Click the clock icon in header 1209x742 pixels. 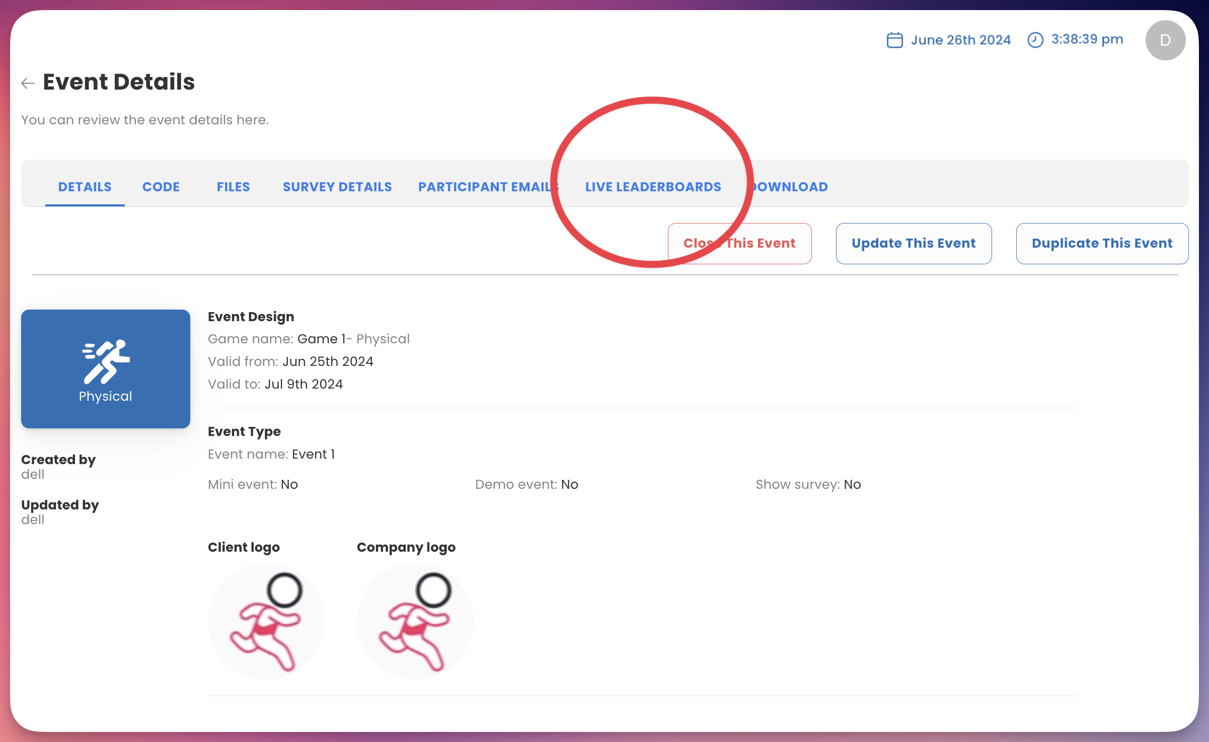1035,40
